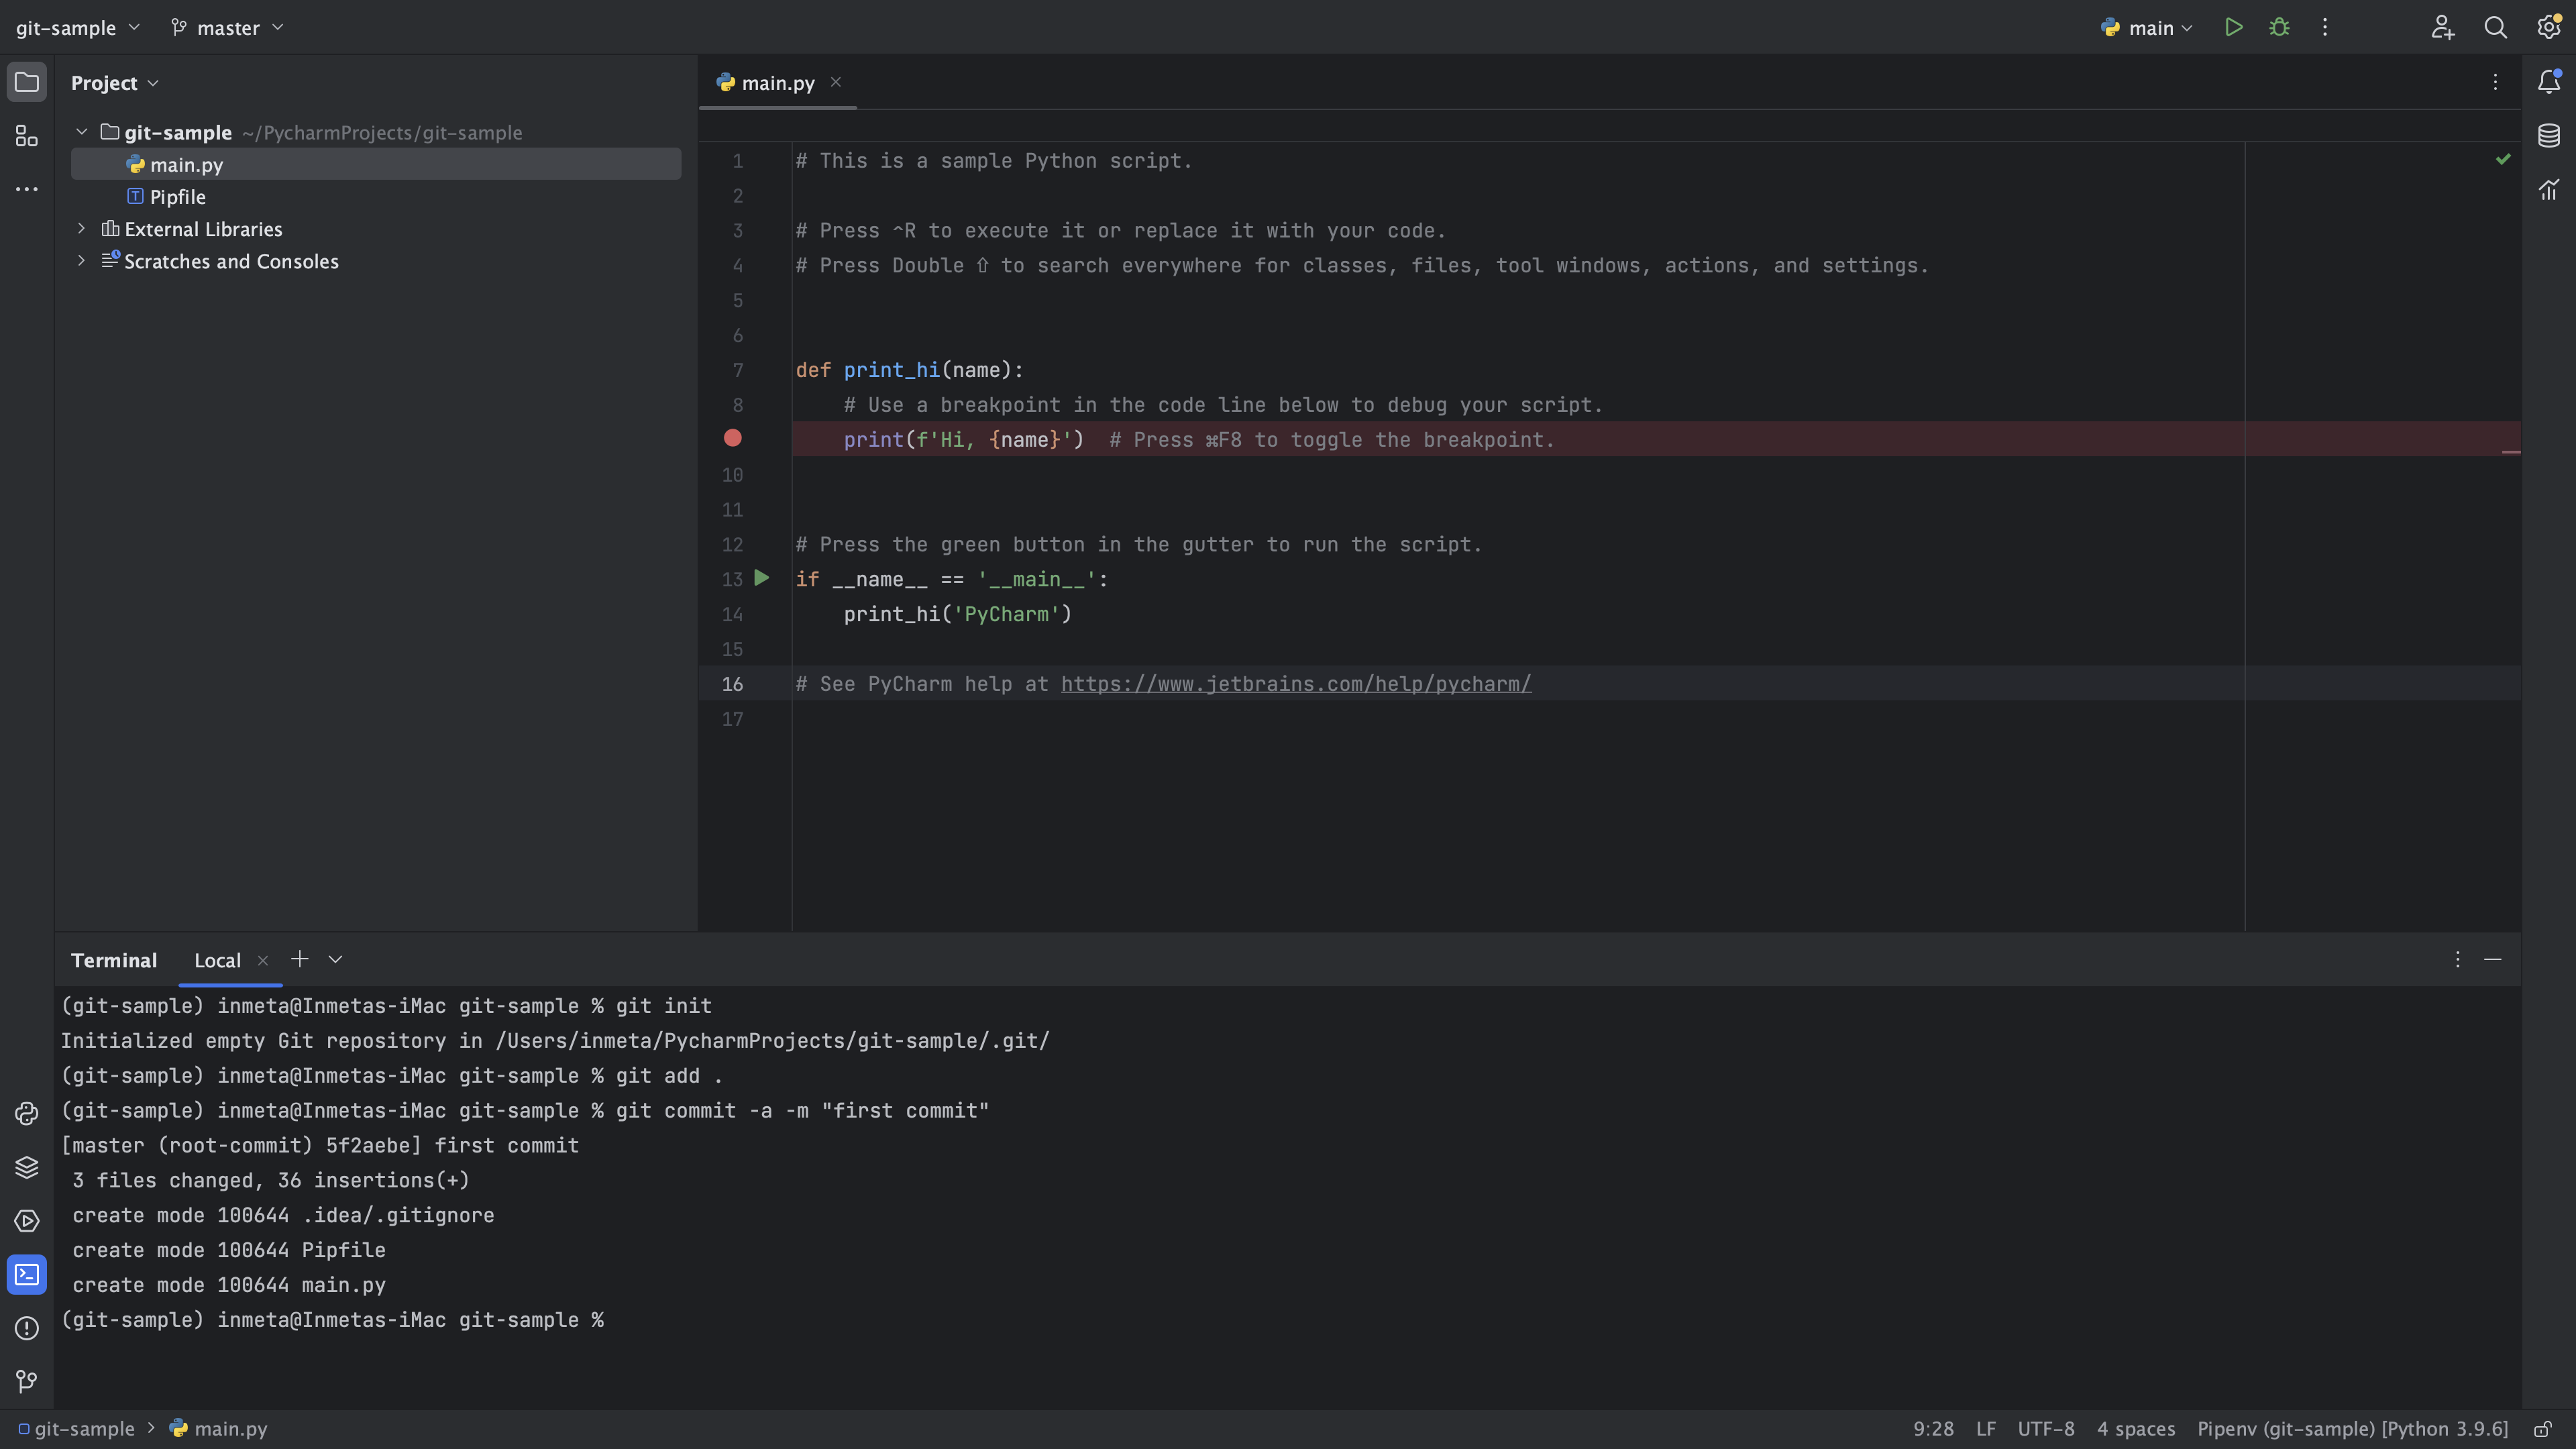2576x1449 pixels.
Task: Toggle the breakpoint on line 9
Action: [x=733, y=439]
